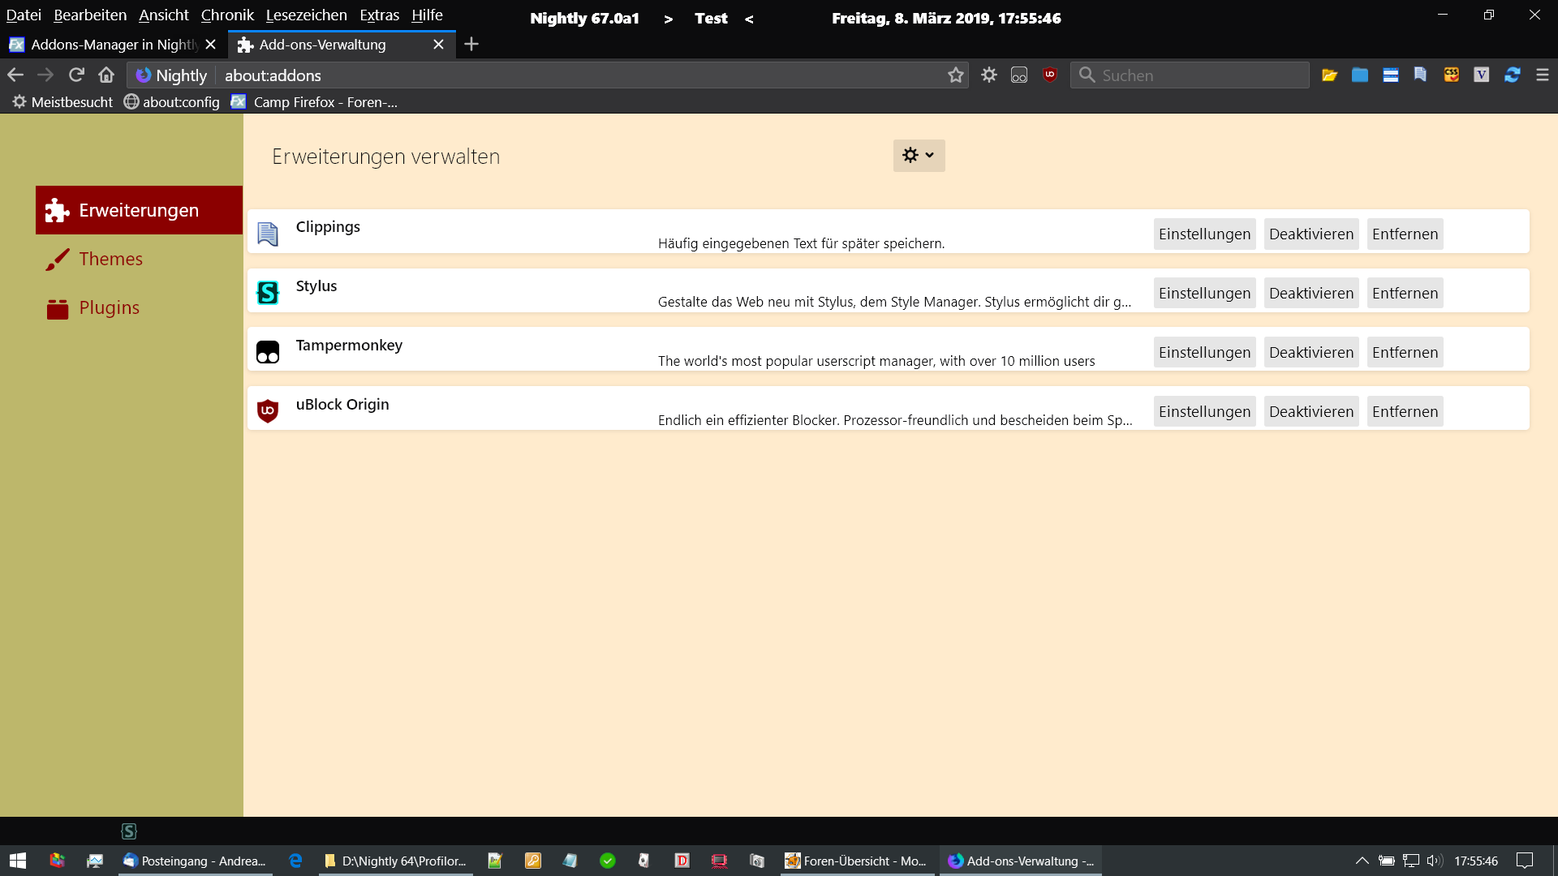Go to home page with the home icon
The width and height of the screenshot is (1558, 876).
tap(106, 75)
